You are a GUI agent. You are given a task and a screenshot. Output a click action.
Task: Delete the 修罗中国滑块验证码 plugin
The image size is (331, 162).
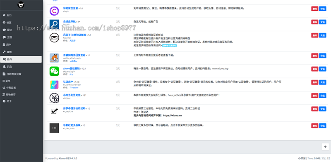314,109
